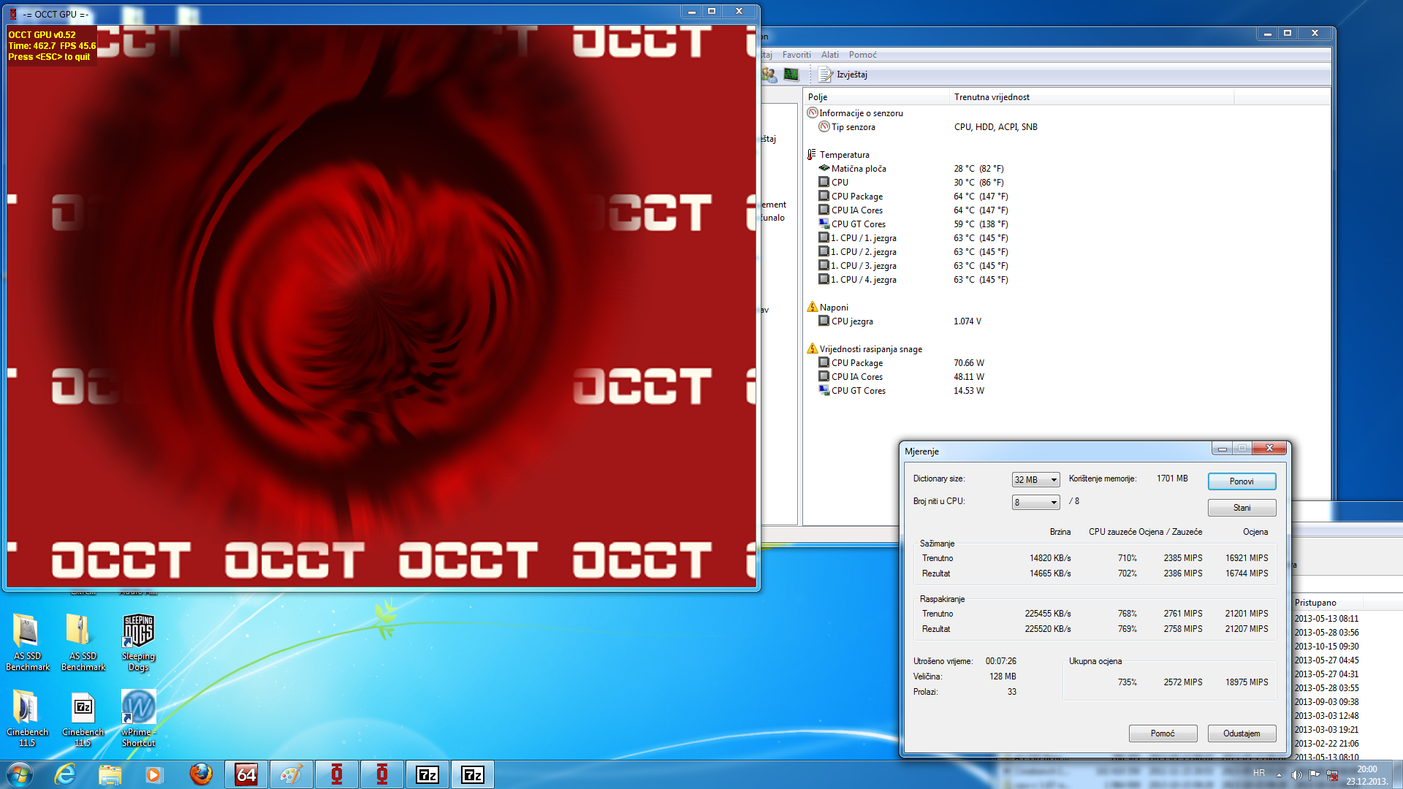Open the Pomoć menu in AIDA64
The image size is (1403, 789).
tap(863, 55)
